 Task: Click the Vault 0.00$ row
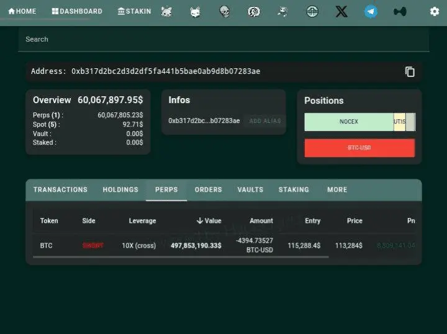pos(88,133)
